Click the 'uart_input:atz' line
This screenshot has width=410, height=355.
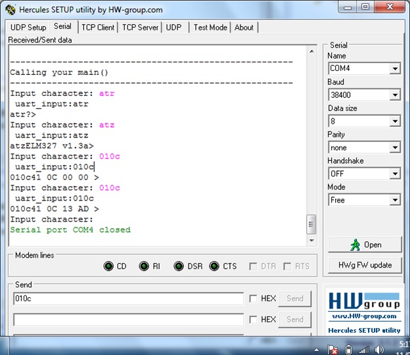pyautogui.click(x=52, y=135)
